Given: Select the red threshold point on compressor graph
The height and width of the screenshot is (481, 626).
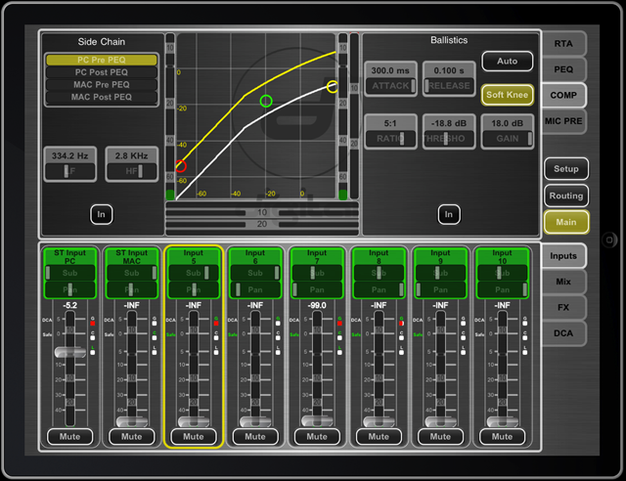Looking at the screenshot, I should click(x=180, y=165).
